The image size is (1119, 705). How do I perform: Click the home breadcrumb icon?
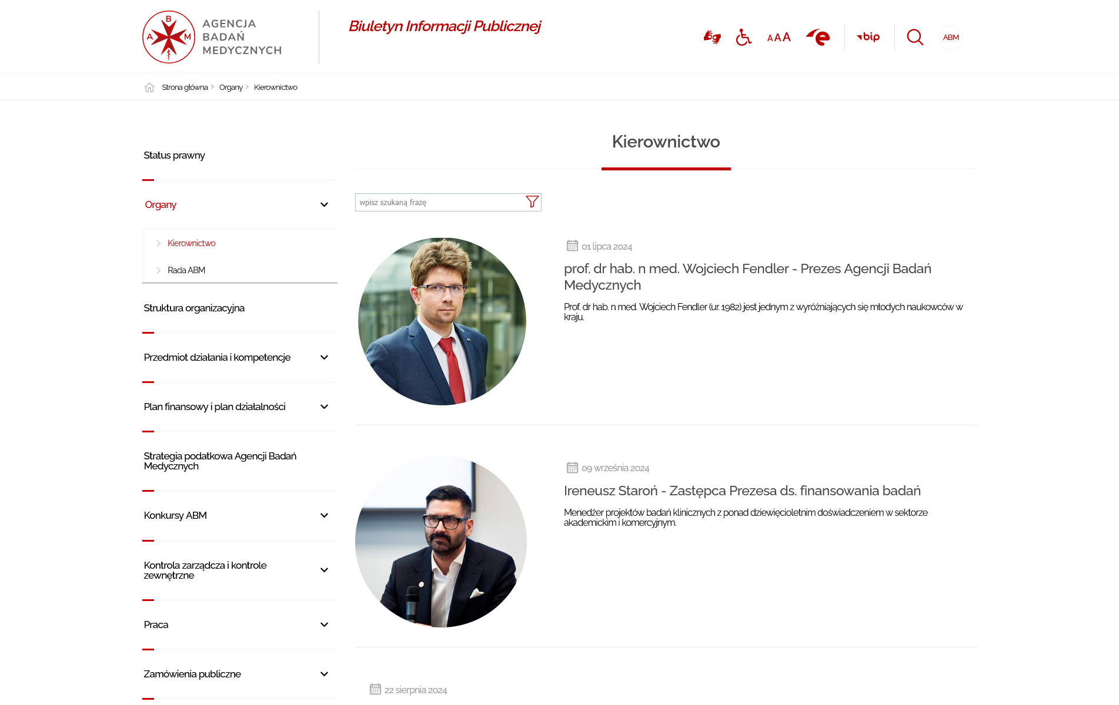click(149, 88)
